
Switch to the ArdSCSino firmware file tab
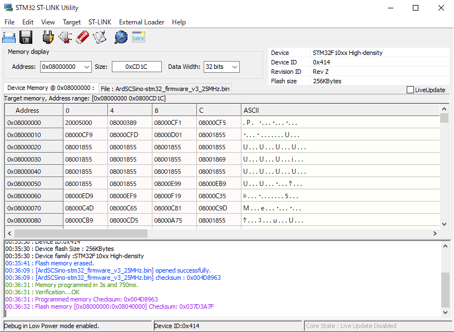coord(165,89)
